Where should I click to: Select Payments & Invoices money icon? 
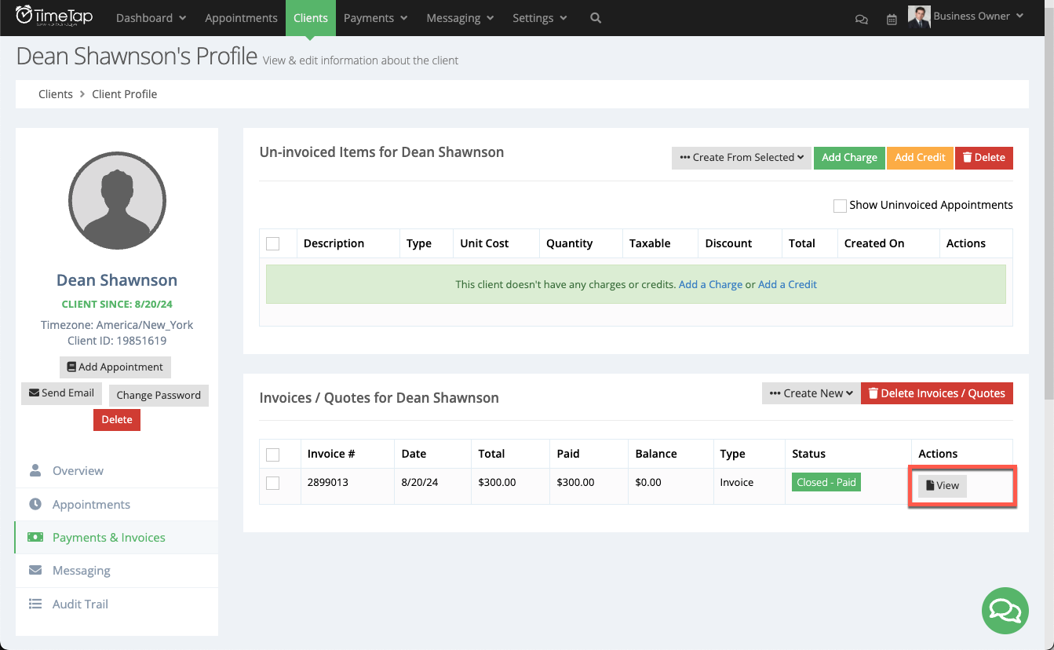click(x=35, y=537)
